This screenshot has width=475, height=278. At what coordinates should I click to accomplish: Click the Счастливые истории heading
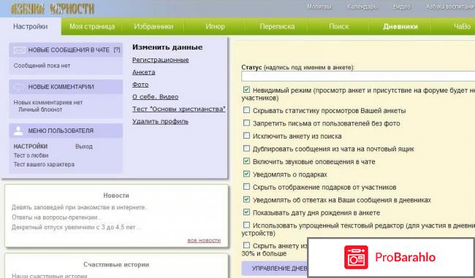116,265
